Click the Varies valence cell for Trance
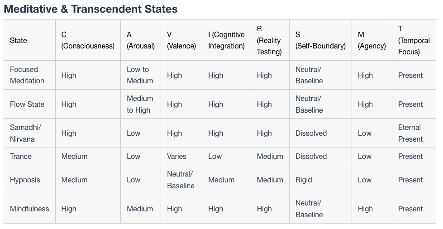This screenshot has width=443, height=229. 176,156
